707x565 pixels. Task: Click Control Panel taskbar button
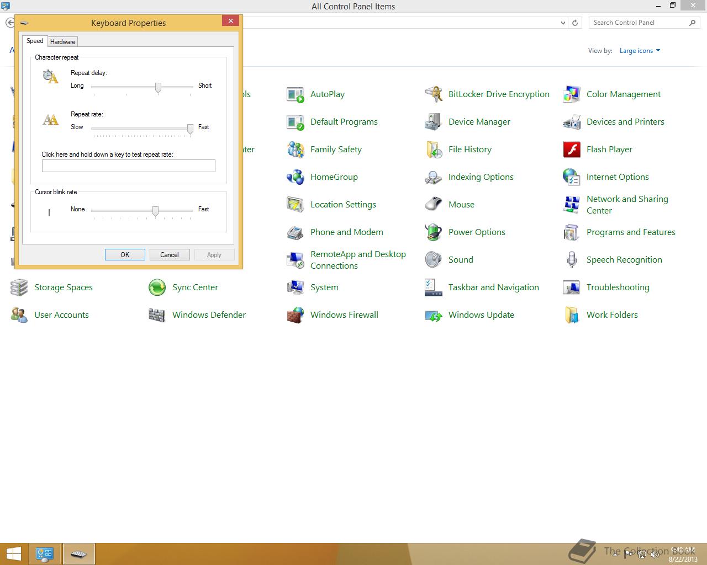(x=45, y=554)
